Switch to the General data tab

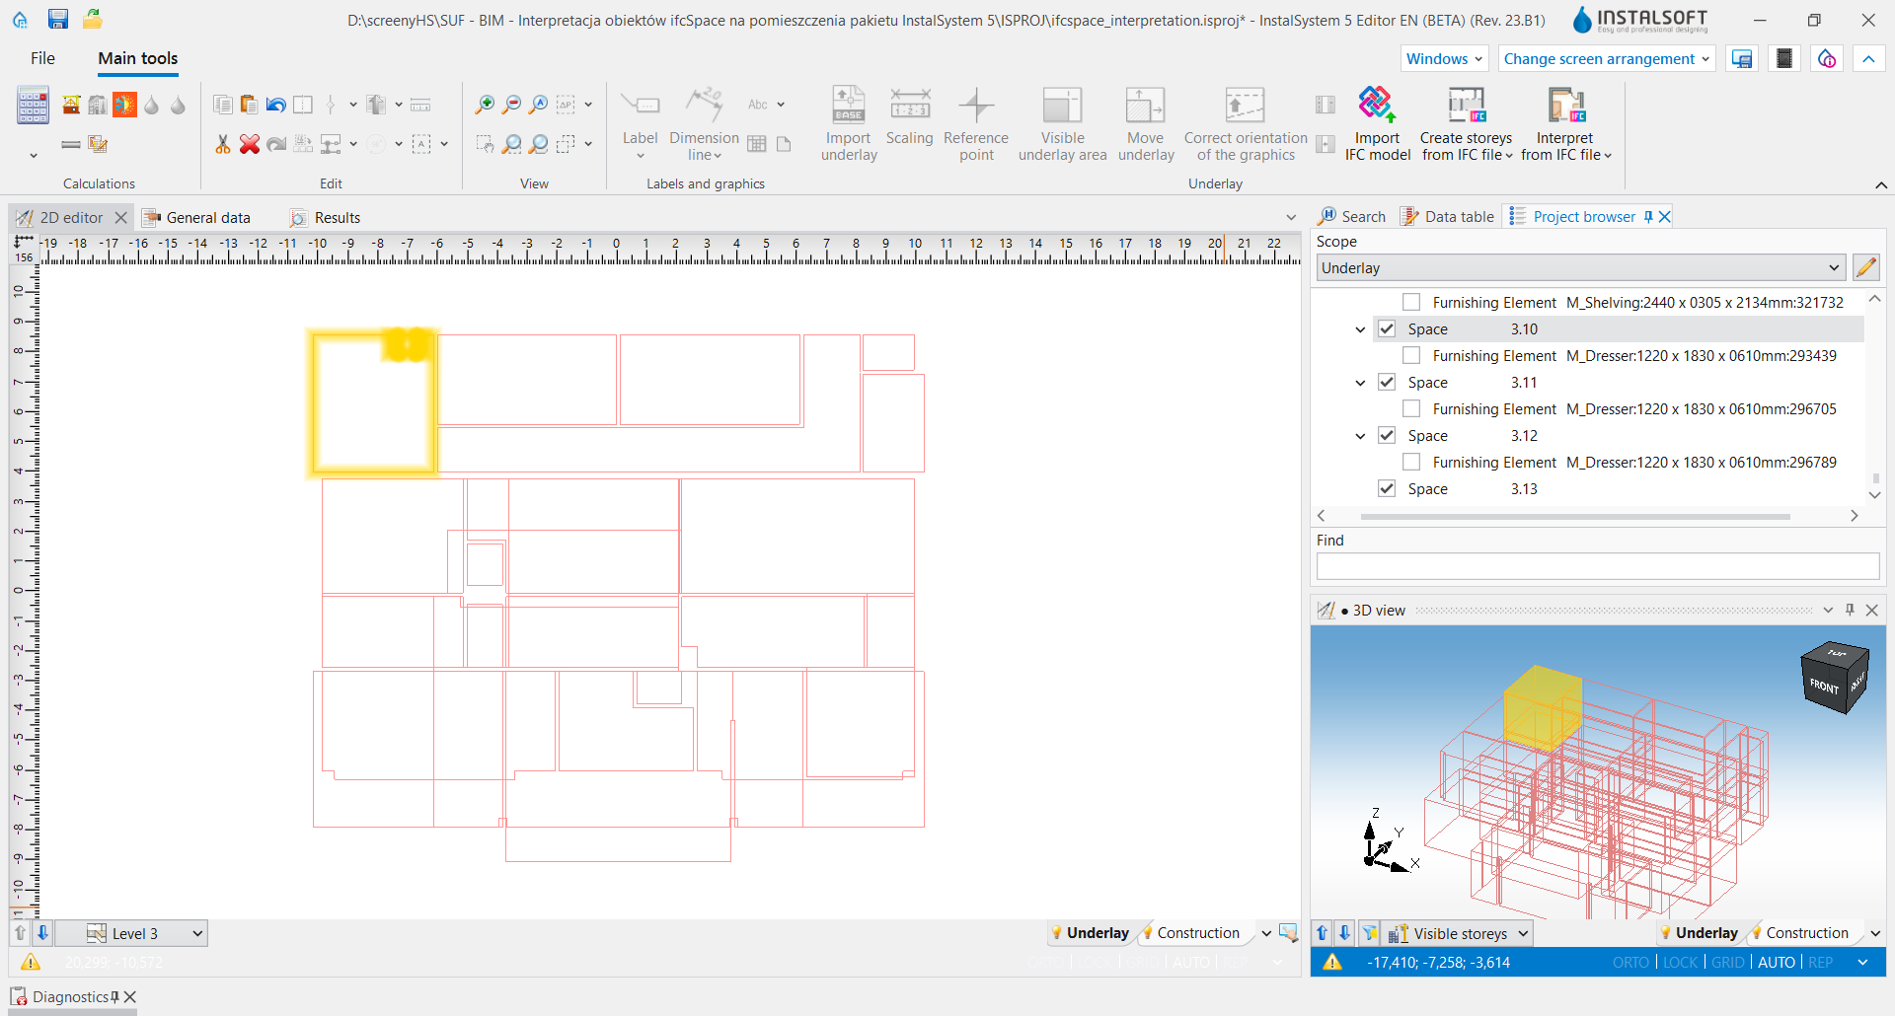point(196,217)
